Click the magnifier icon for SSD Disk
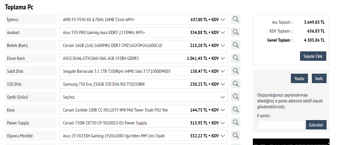Viewport: 349px width, 145px height. 235,84
